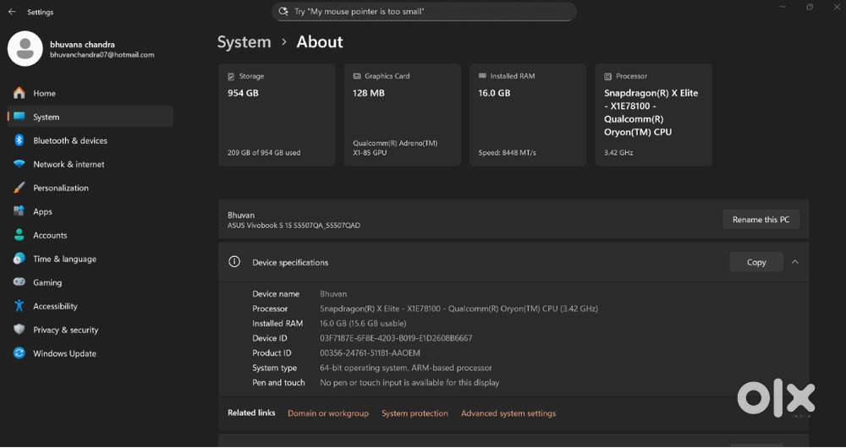
Task: Go to Personalization settings
Action: point(61,188)
